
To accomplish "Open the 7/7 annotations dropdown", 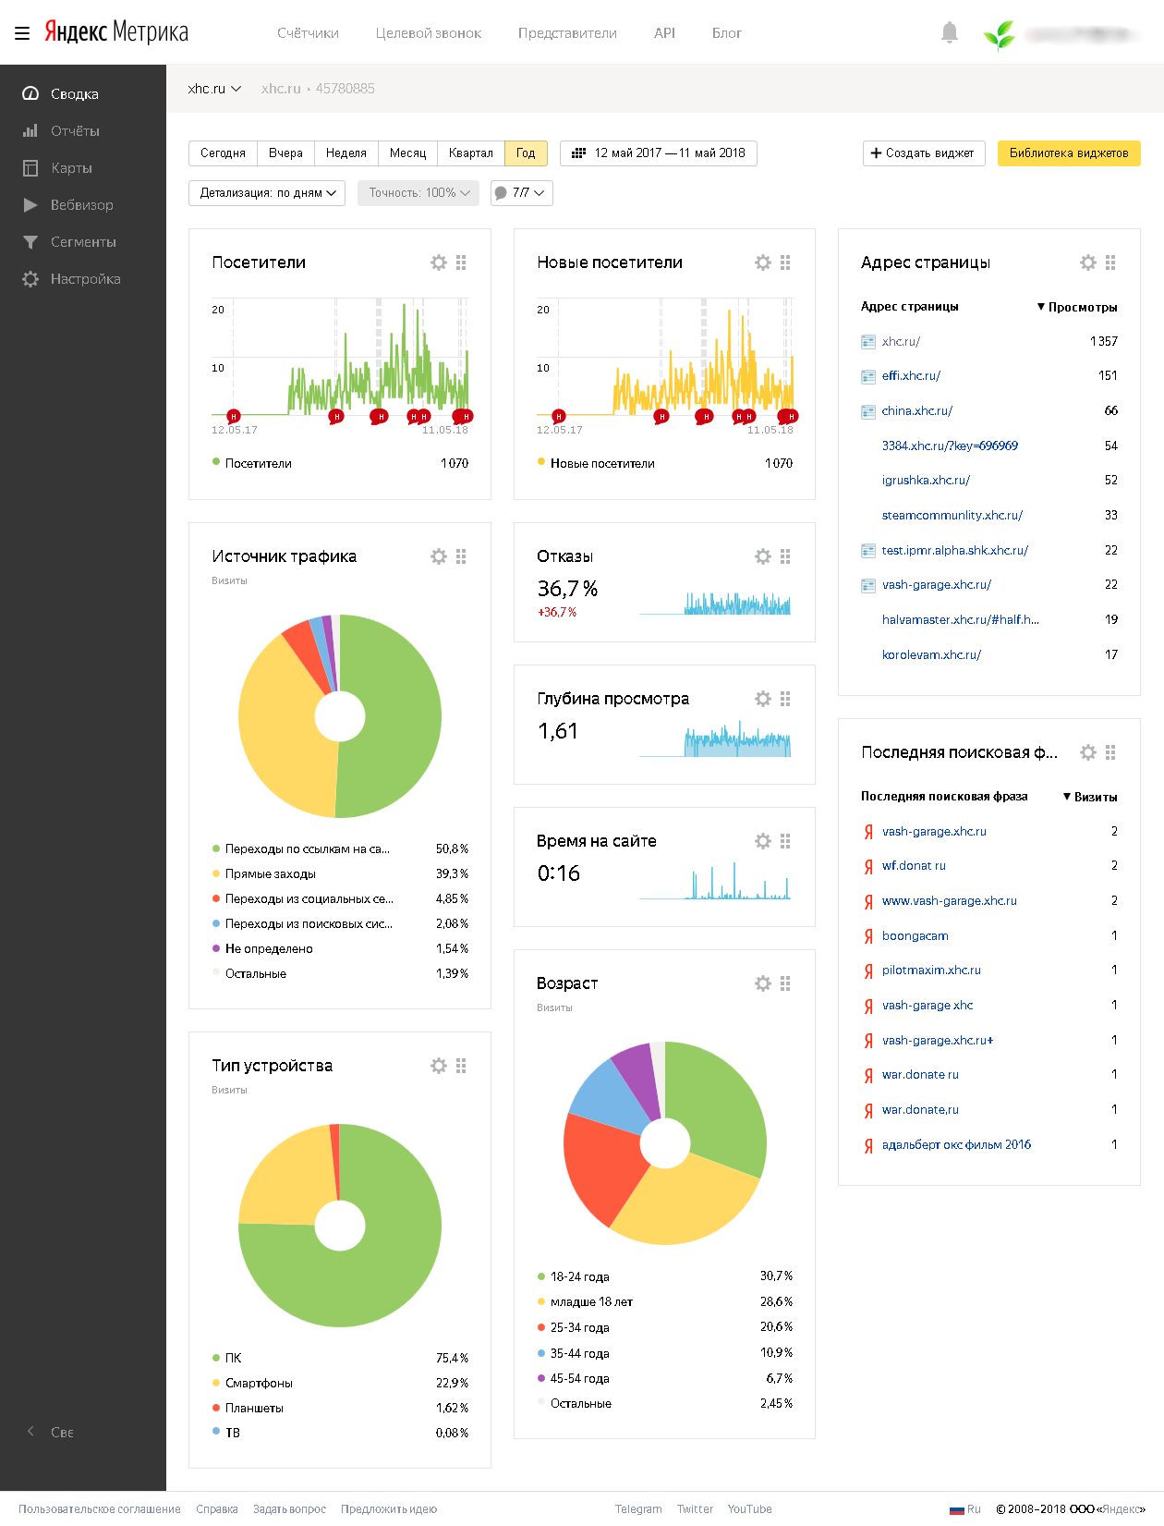I will (x=522, y=193).
